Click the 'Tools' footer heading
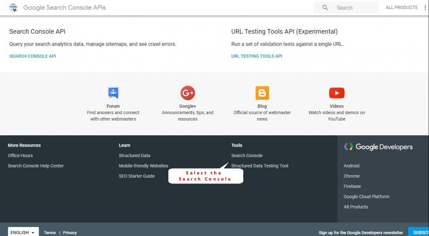Viewport: 429px width, 236px height. (x=237, y=145)
